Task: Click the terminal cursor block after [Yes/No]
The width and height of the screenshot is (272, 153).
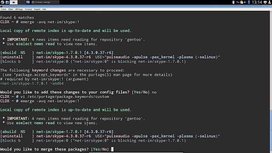Action: click(112, 149)
